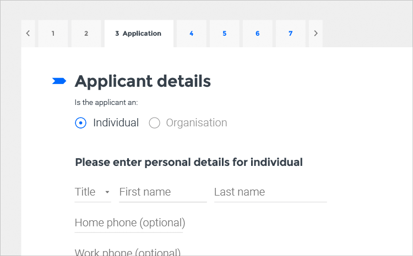This screenshot has width=413, height=256.
Task: Switch to step 2 tab
Action: [86, 34]
